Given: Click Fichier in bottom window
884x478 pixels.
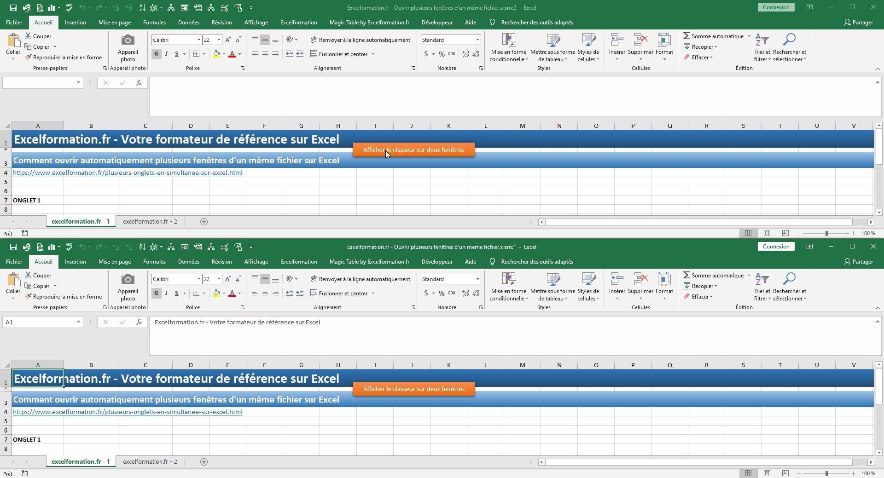Looking at the screenshot, I should point(14,262).
